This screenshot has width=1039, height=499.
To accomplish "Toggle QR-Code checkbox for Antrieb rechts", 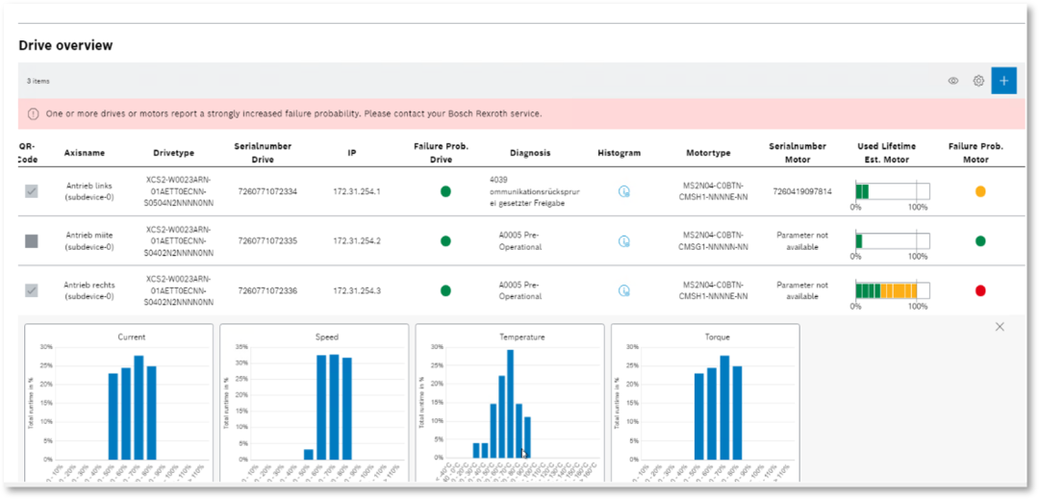I will (31, 290).
